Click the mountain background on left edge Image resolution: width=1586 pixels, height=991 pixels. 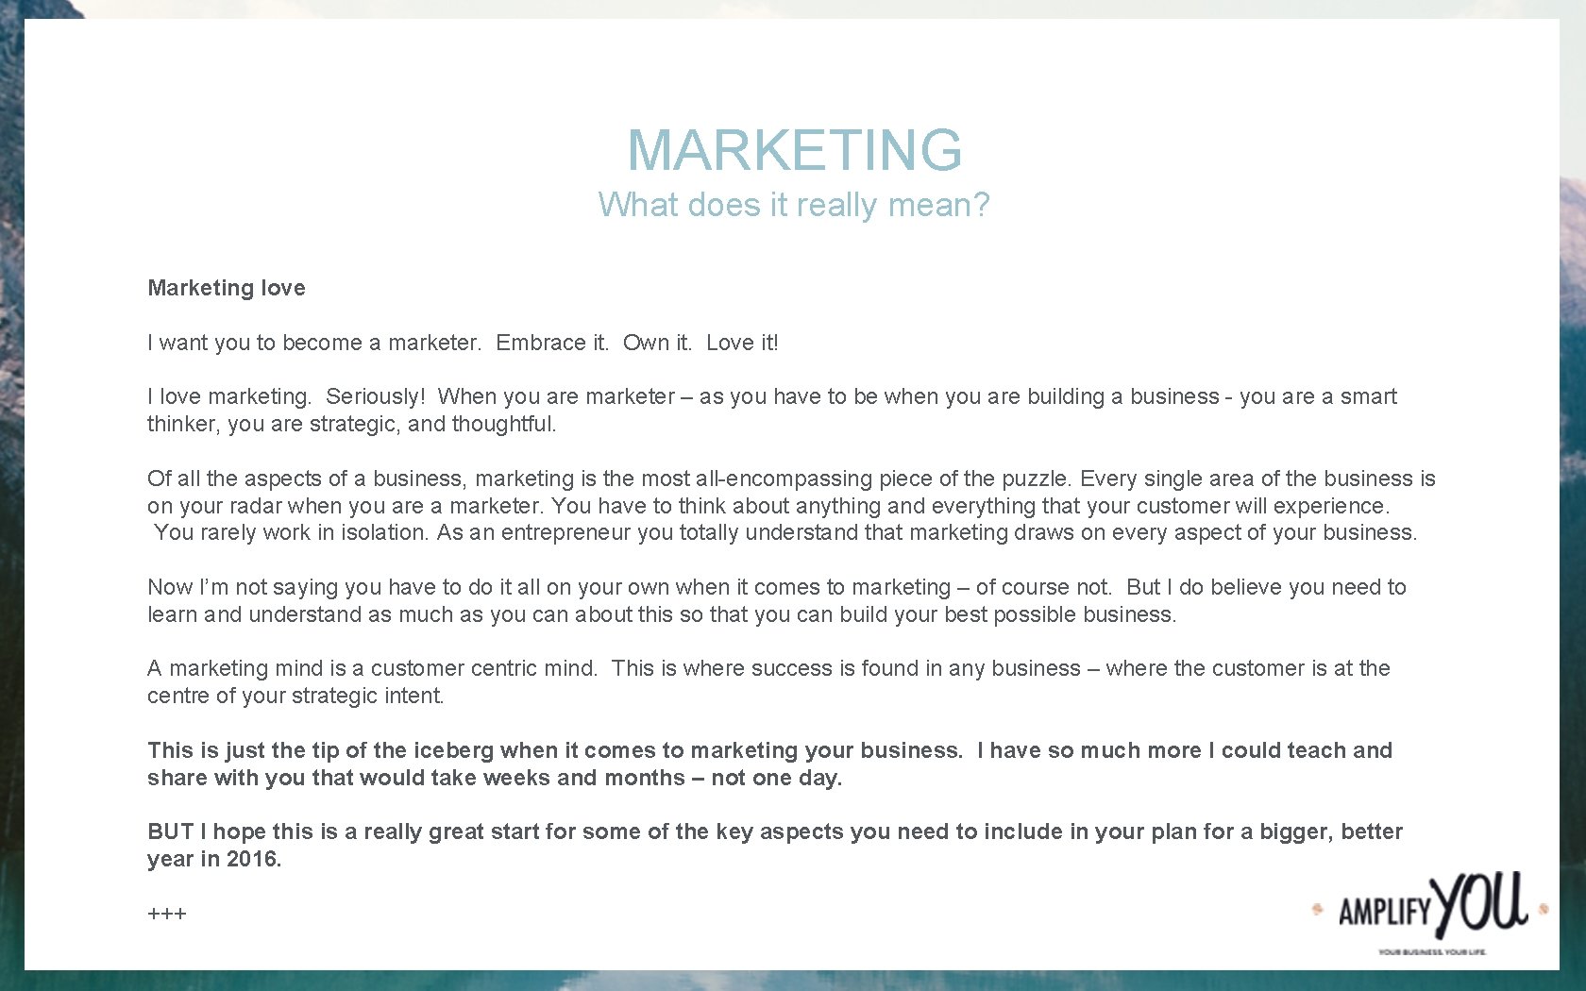[11, 472]
